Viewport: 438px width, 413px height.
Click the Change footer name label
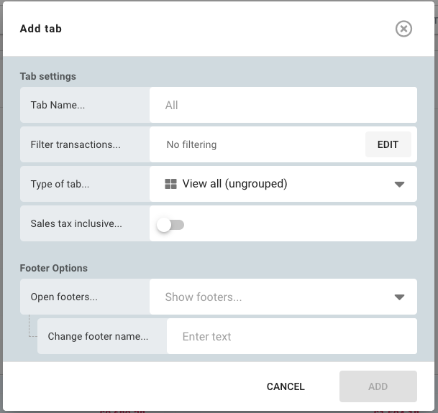pos(98,336)
